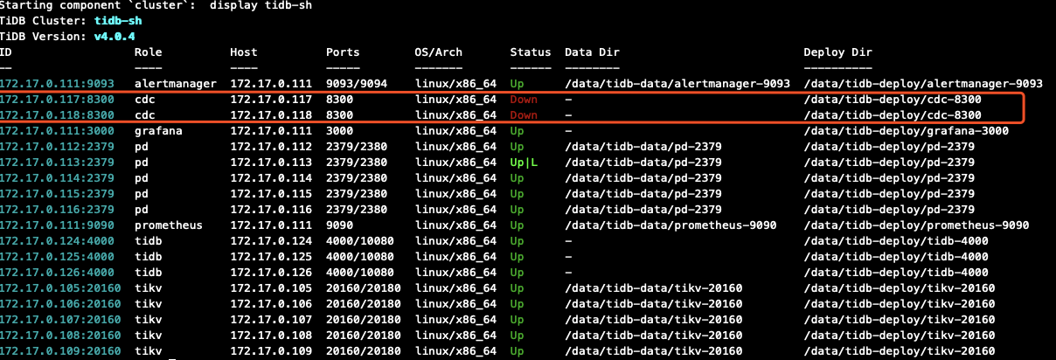
Task: Select ID 172.17.0.125:4000
Action: [58, 257]
